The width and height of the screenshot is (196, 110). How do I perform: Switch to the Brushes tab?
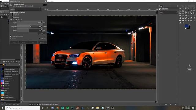[x=1, y=64]
